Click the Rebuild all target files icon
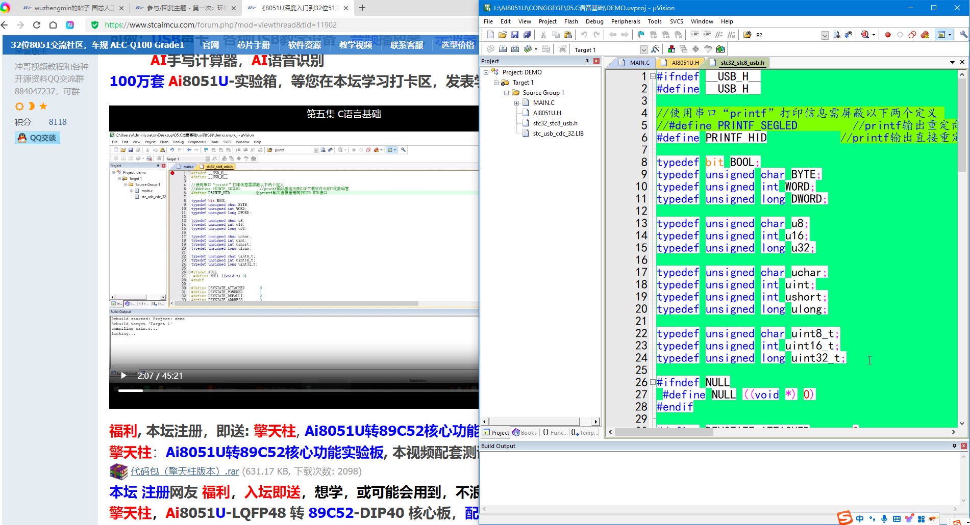 [515, 49]
